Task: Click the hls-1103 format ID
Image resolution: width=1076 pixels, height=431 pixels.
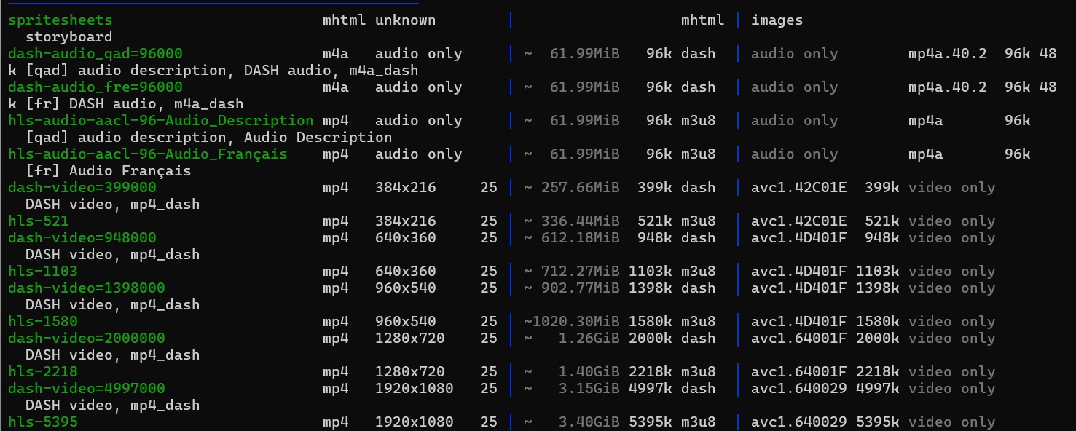Action: pyautogui.click(x=43, y=272)
